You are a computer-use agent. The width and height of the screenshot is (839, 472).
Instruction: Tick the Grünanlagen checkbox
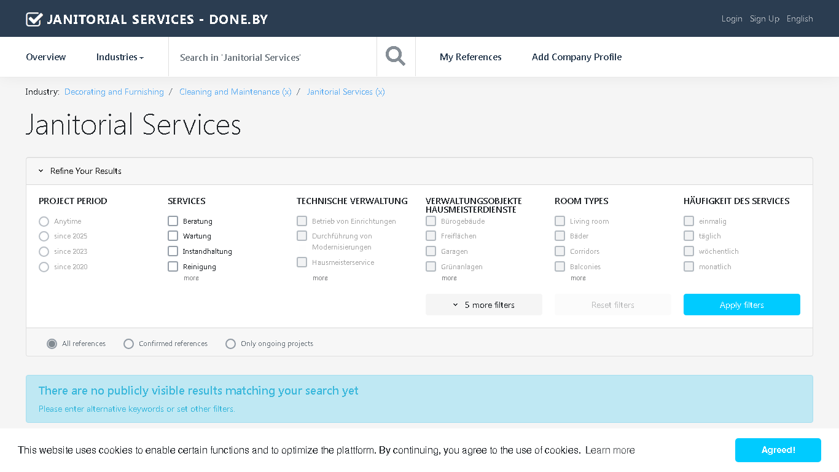point(431,266)
